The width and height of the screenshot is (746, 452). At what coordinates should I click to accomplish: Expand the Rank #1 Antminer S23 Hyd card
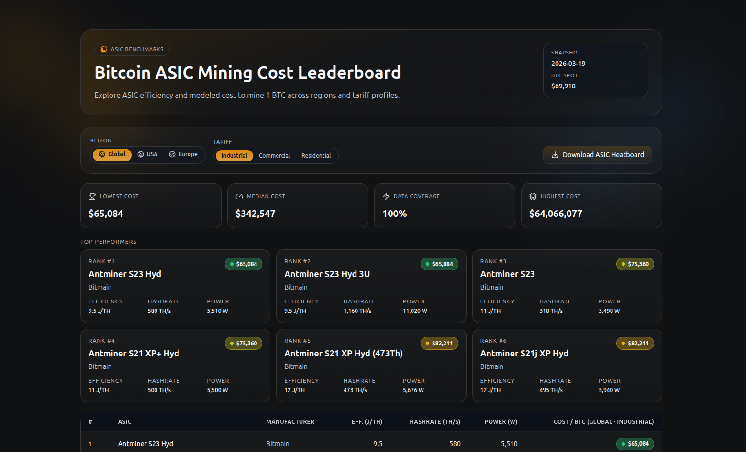pyautogui.click(x=175, y=286)
